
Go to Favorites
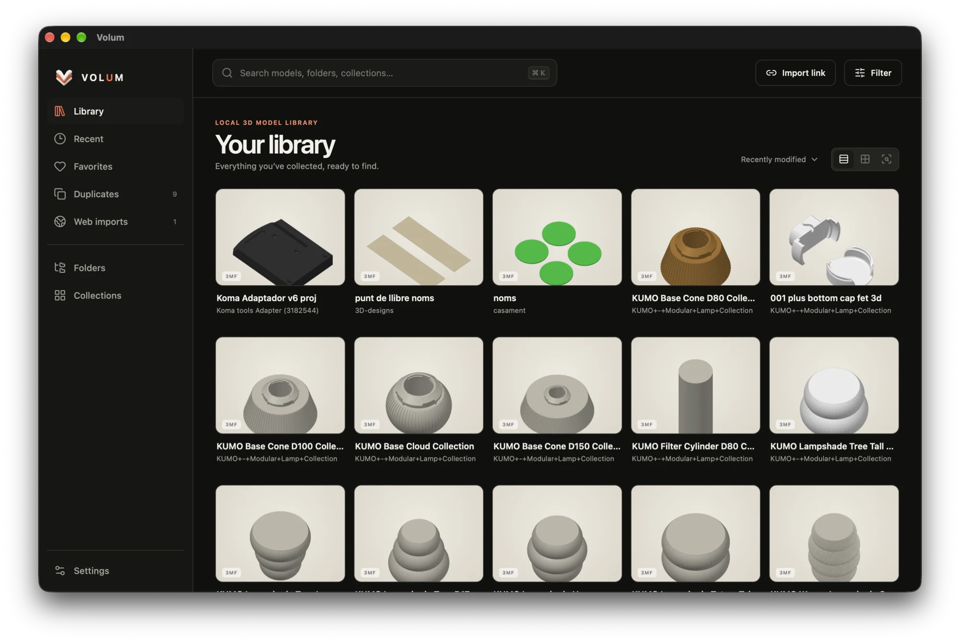[x=116, y=167]
